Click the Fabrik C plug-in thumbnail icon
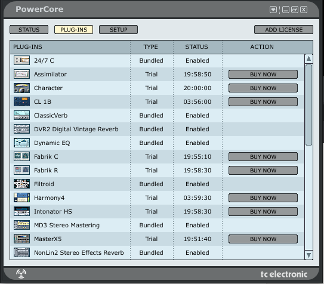Screen dimensions: 324x284 click(21, 156)
